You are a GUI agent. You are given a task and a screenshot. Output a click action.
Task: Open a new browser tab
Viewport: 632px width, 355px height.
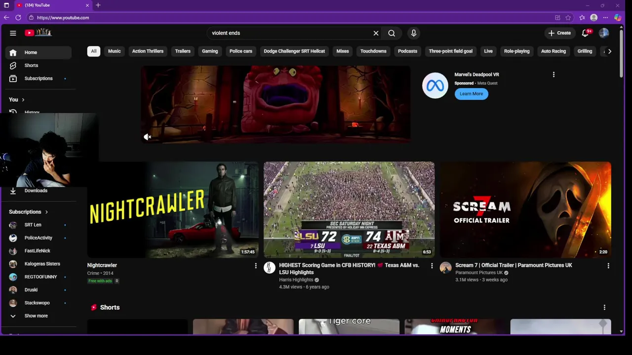pyautogui.click(x=98, y=5)
